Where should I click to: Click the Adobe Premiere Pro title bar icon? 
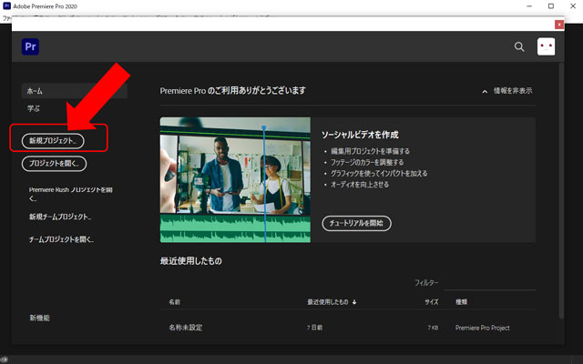pos(6,5)
